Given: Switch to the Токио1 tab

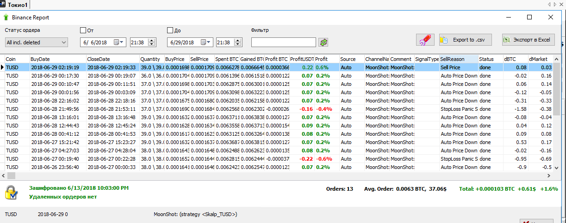Looking at the screenshot, I should coord(18,4).
